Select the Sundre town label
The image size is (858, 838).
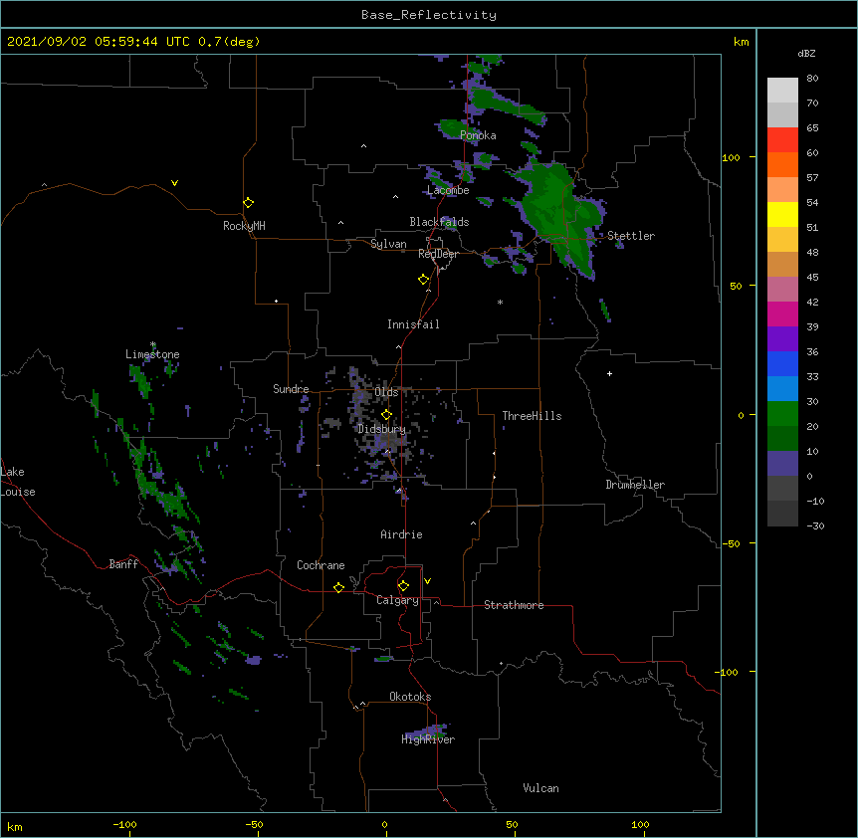[291, 389]
